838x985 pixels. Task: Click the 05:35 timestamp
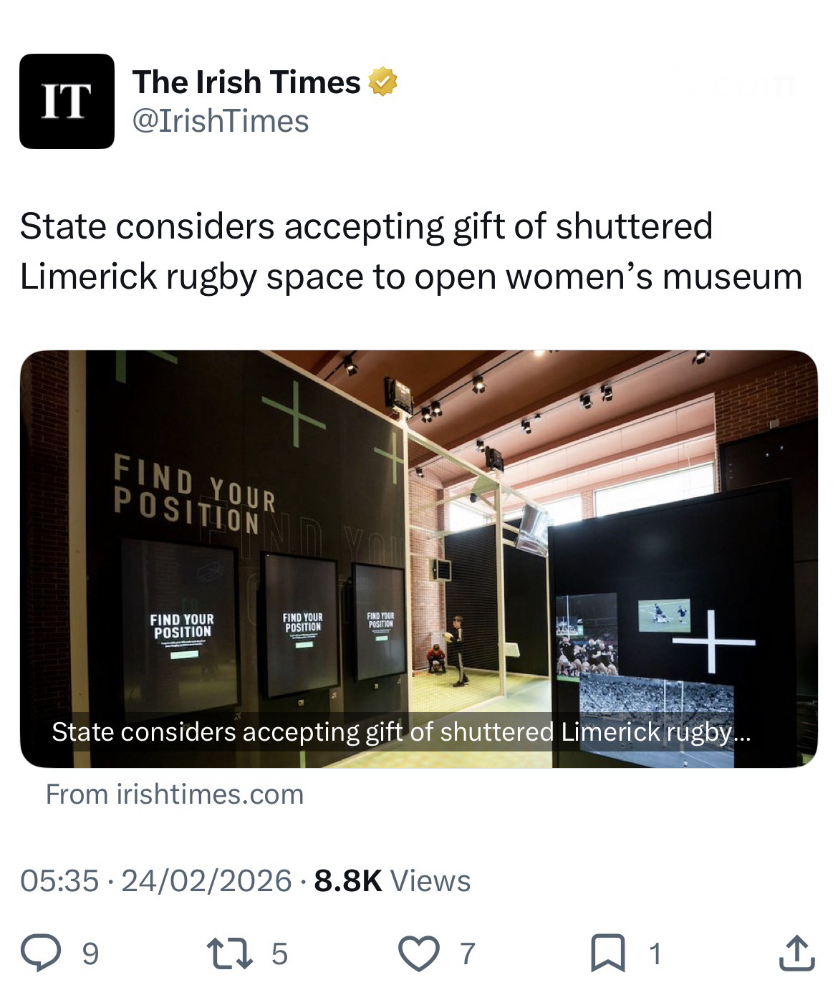tap(59, 880)
